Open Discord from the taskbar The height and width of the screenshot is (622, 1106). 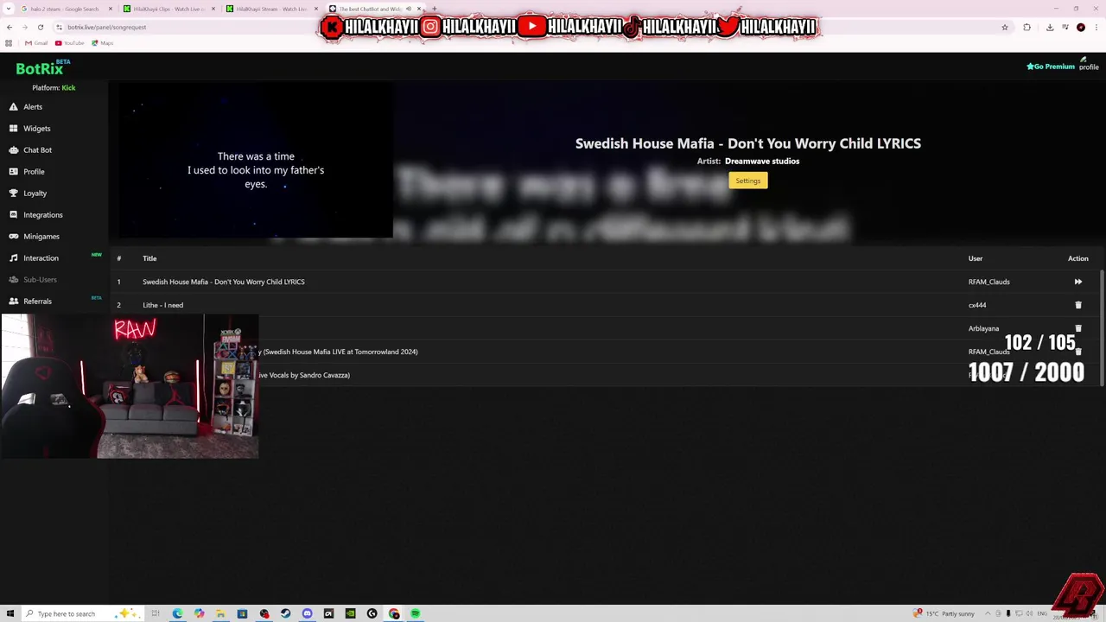307,613
